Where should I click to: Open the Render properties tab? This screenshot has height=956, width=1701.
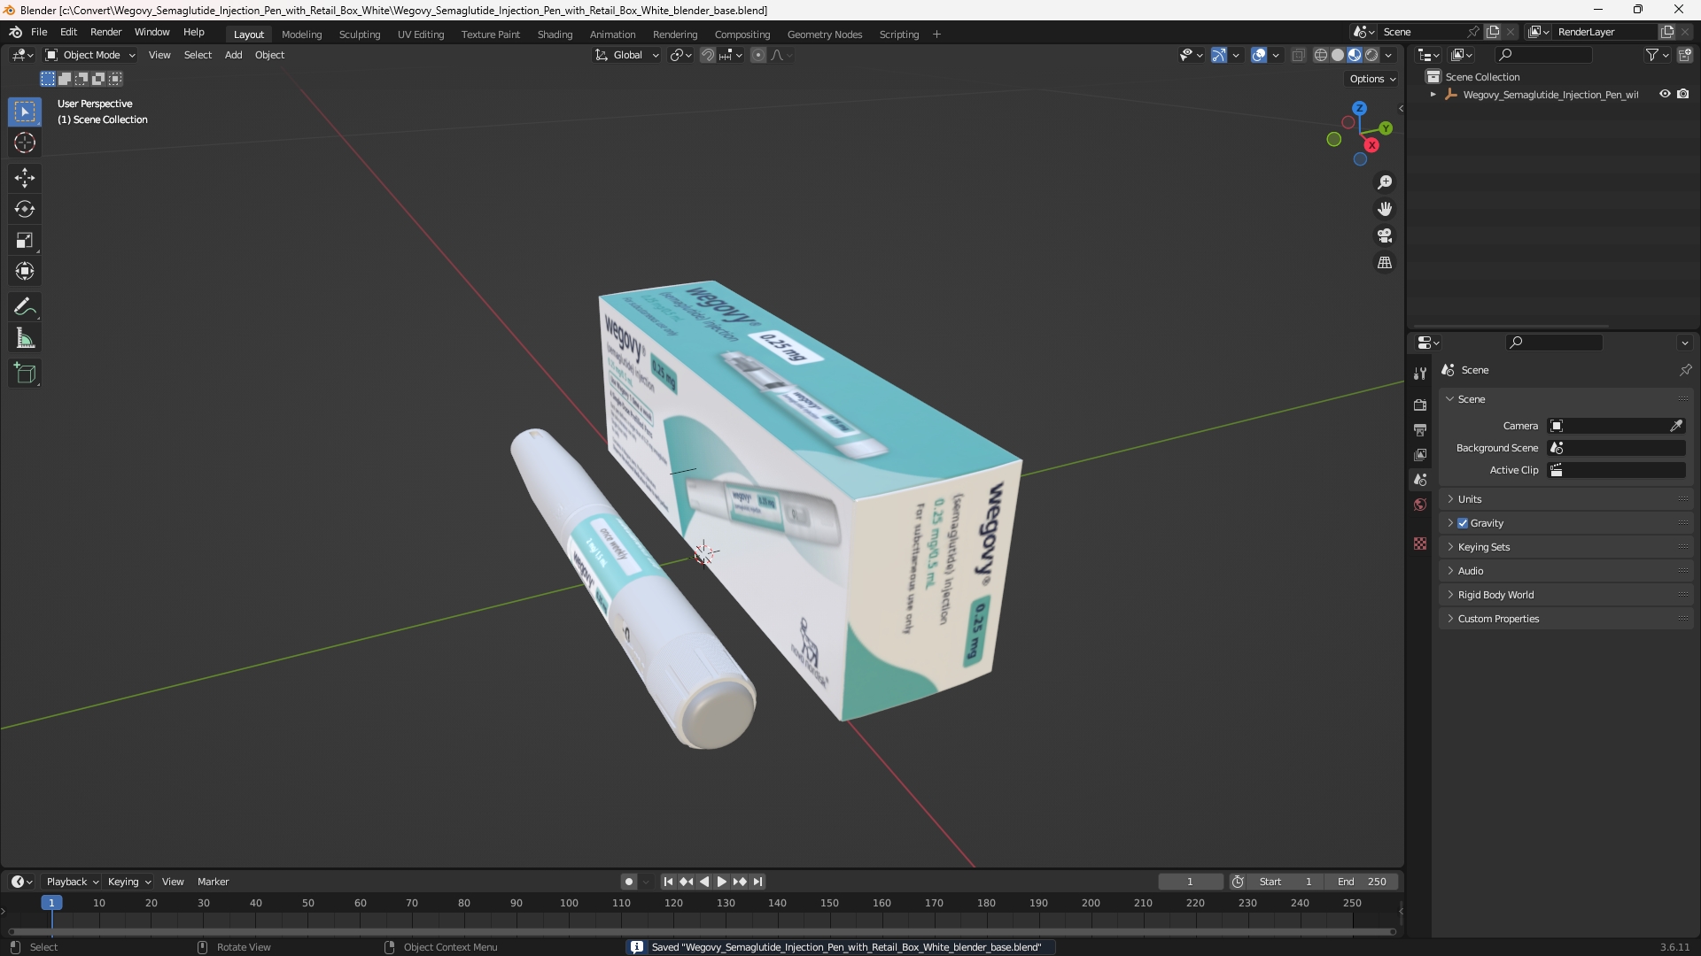tap(1420, 405)
